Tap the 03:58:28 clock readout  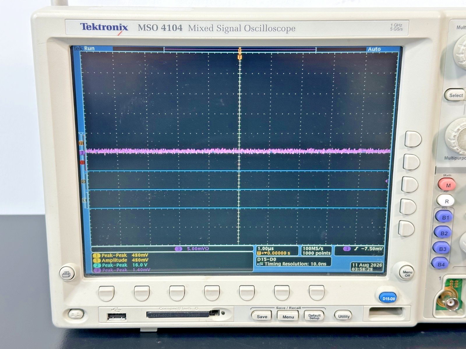362,269
